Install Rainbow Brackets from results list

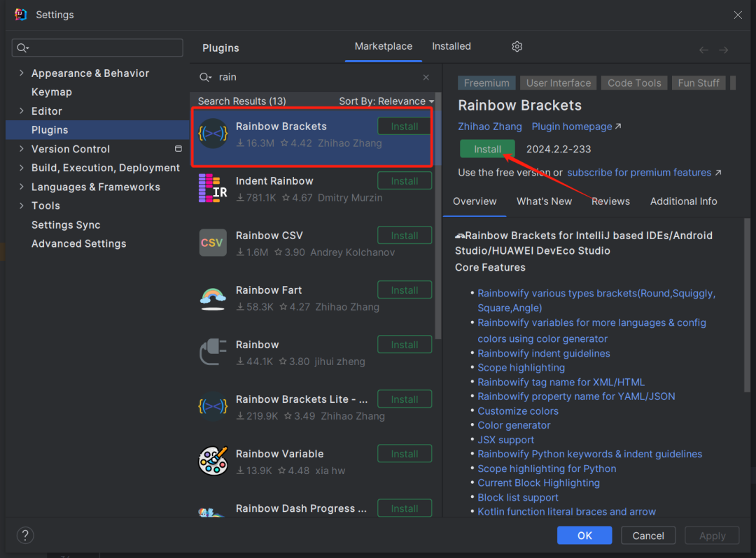pos(404,126)
